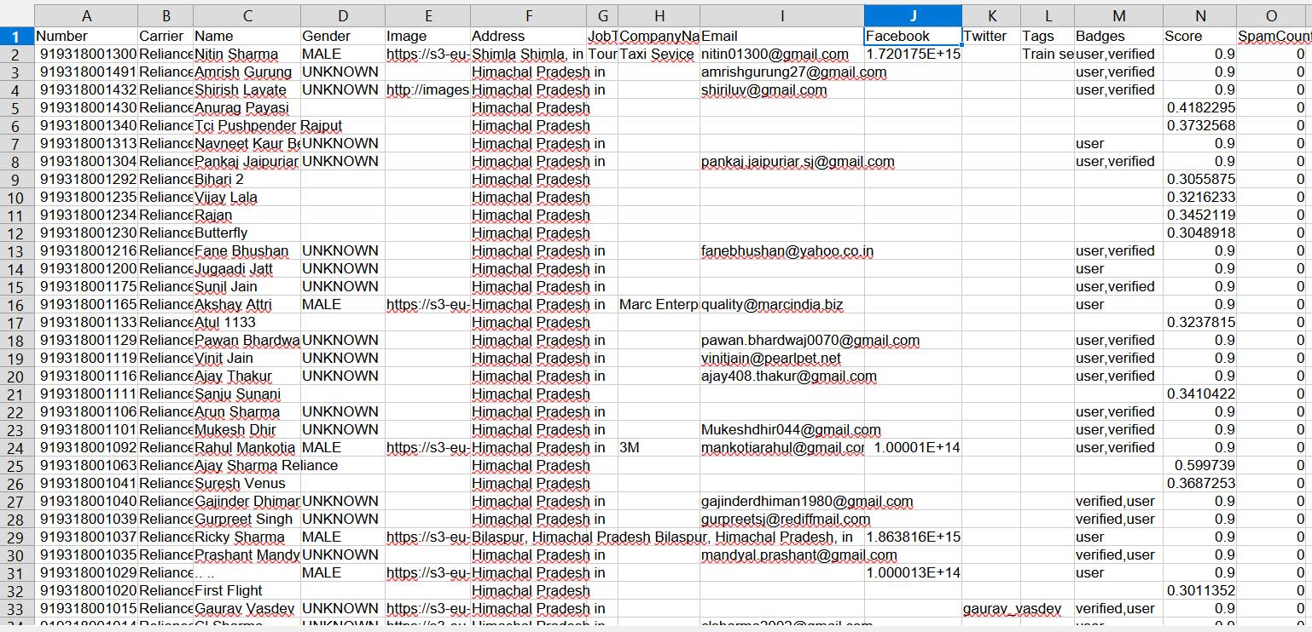The height and width of the screenshot is (632, 1312).
Task: Click the cell for First Flight in row 32
Action: [247, 590]
